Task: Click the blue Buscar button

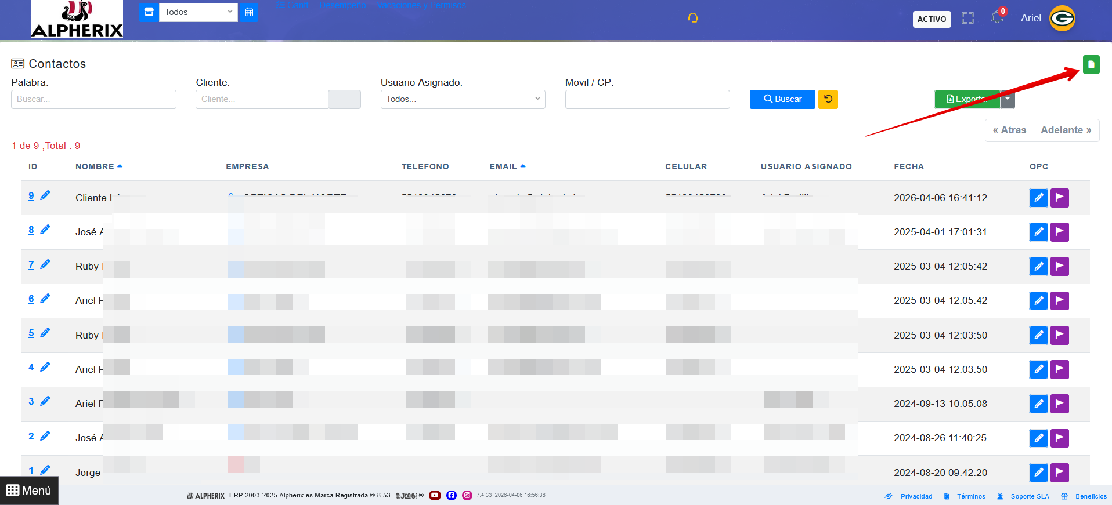Action: tap(782, 99)
